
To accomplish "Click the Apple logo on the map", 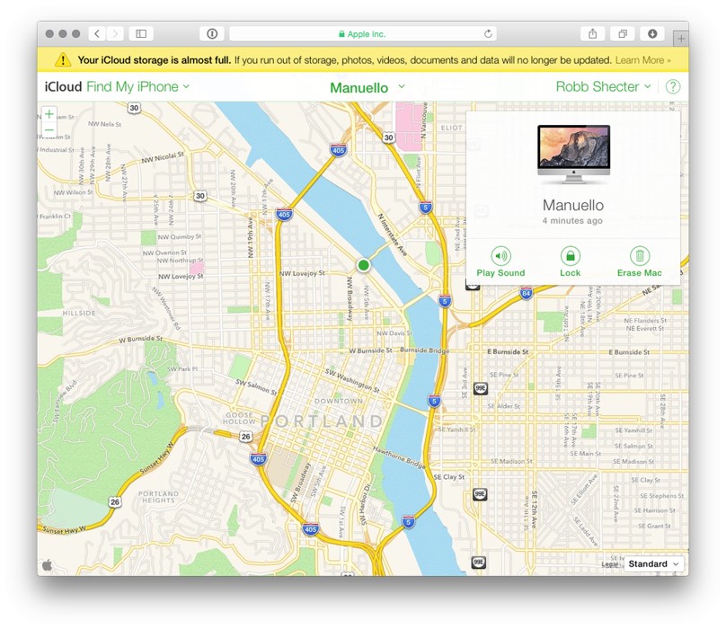I will pyautogui.click(x=48, y=565).
